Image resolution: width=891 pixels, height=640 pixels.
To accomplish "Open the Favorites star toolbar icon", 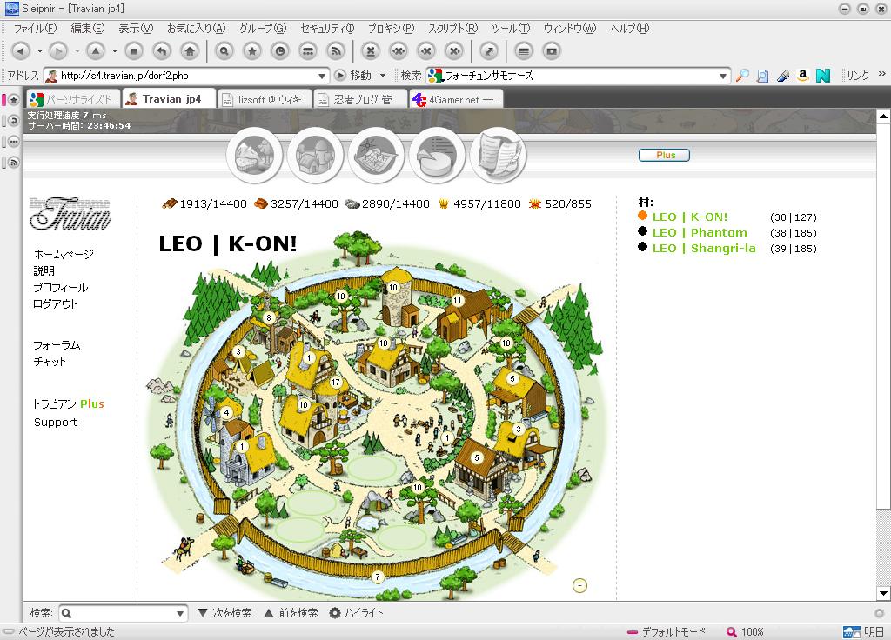I will tap(252, 51).
